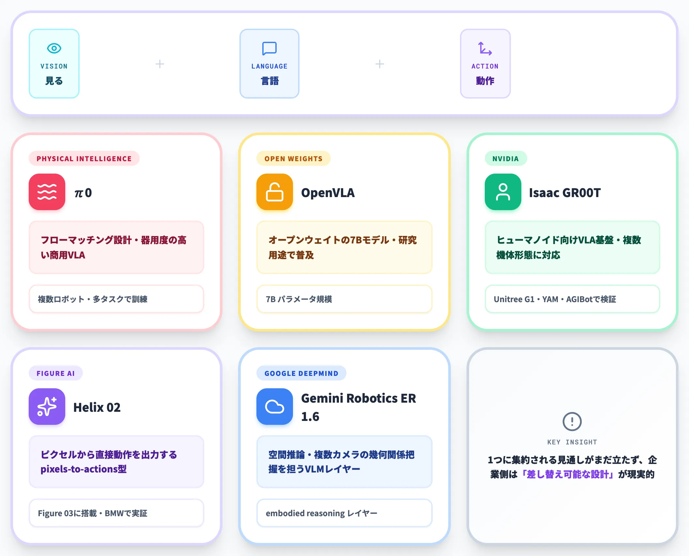The width and height of the screenshot is (689, 556).
Task: Click the 7B パラメータ規模 note
Action: pyautogui.click(x=344, y=299)
